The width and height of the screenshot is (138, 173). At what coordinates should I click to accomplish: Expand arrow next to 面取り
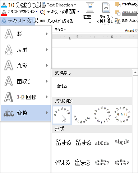[x=47, y=81]
